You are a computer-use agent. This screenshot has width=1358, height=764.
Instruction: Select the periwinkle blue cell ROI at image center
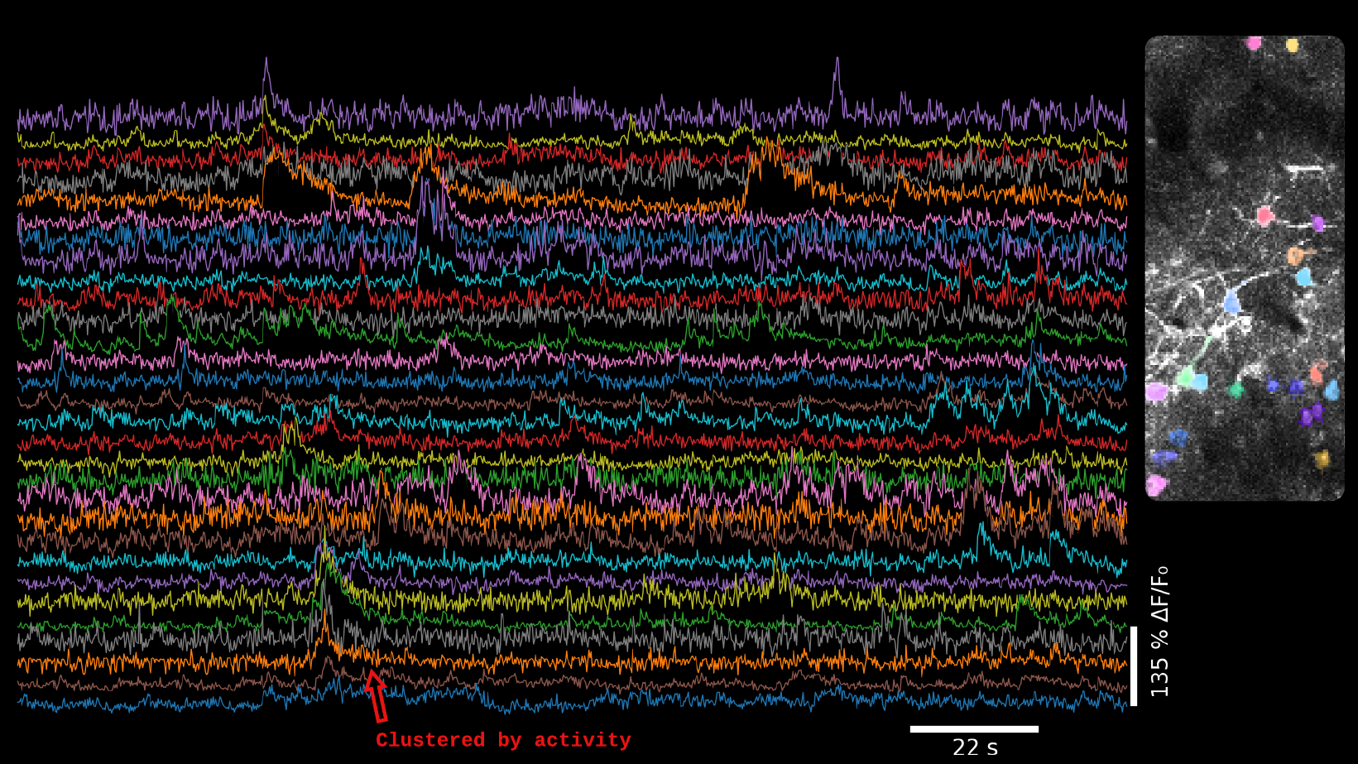[1232, 304]
